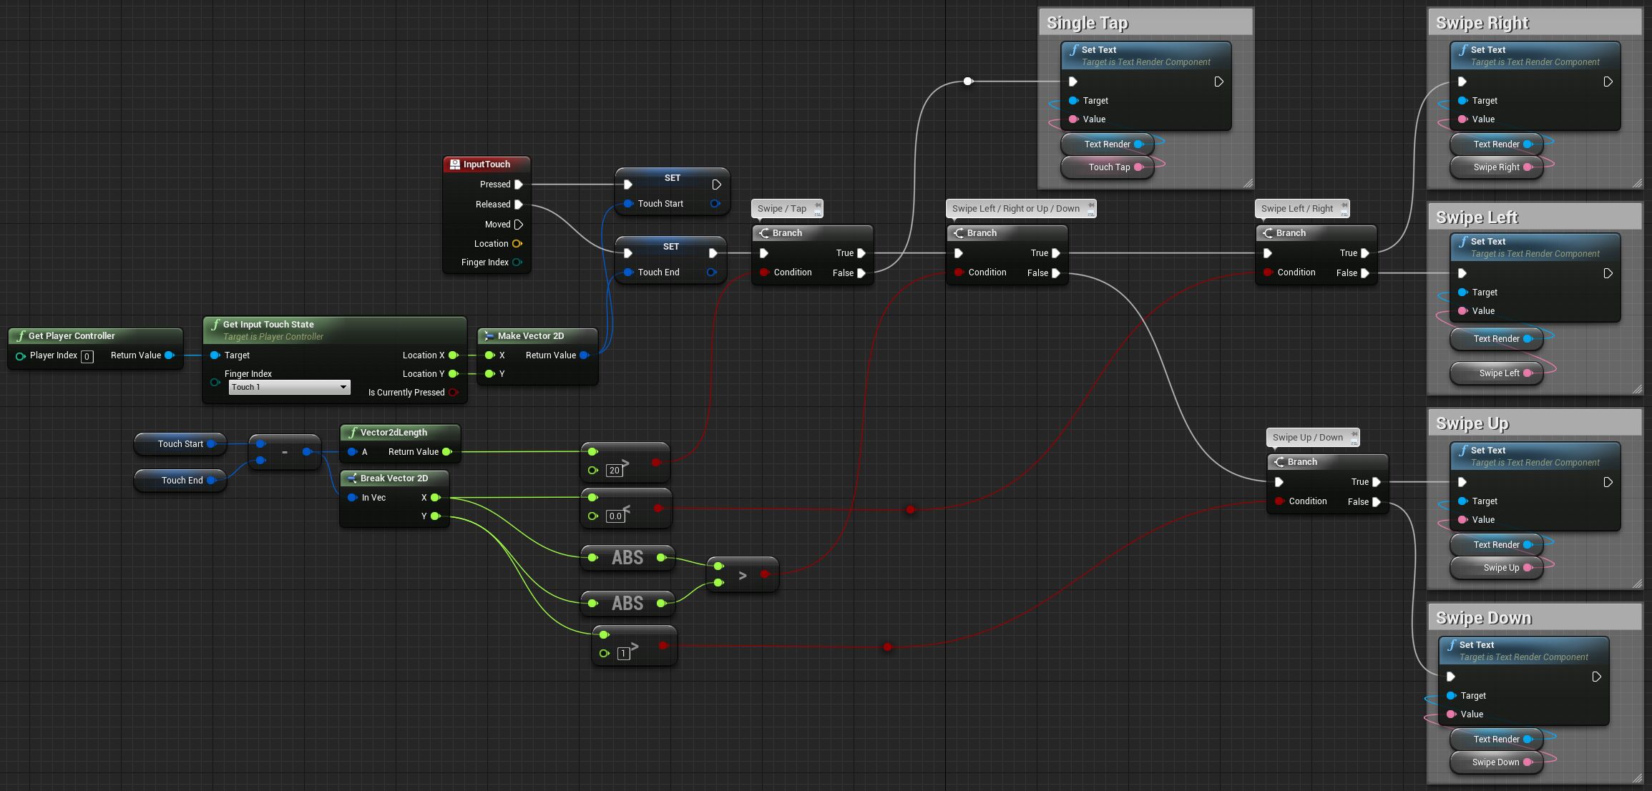Click the resize handle of the Swipe Down comment box
The width and height of the screenshot is (1652, 791).
point(1637,779)
